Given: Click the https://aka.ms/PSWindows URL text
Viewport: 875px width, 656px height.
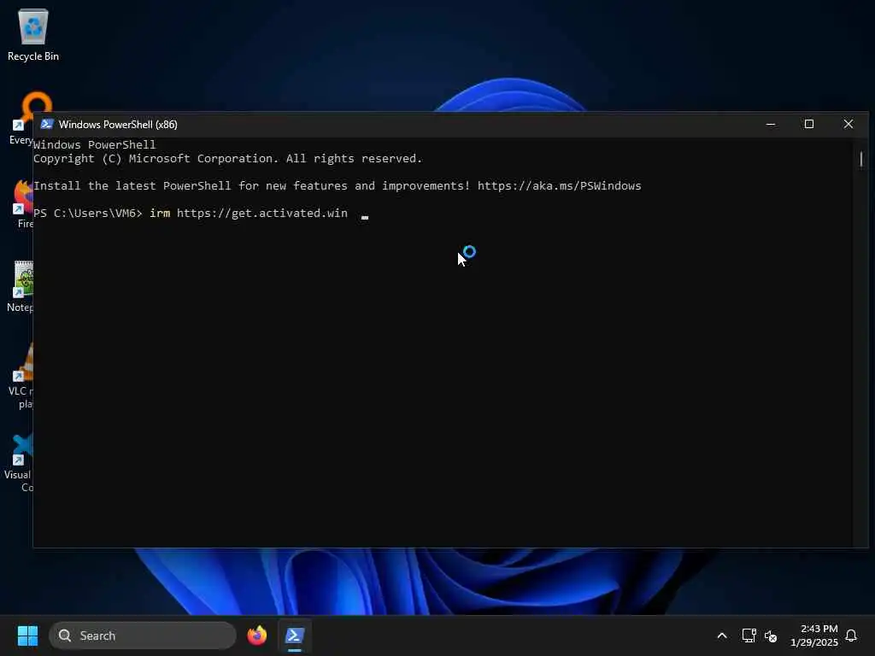Looking at the screenshot, I should [559, 185].
